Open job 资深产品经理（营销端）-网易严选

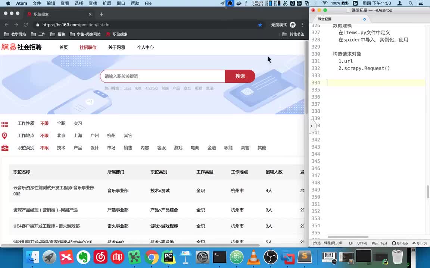46,210
